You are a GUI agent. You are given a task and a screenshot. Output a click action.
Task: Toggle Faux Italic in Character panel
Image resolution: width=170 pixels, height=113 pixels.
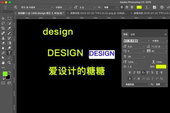[x=134, y=73]
